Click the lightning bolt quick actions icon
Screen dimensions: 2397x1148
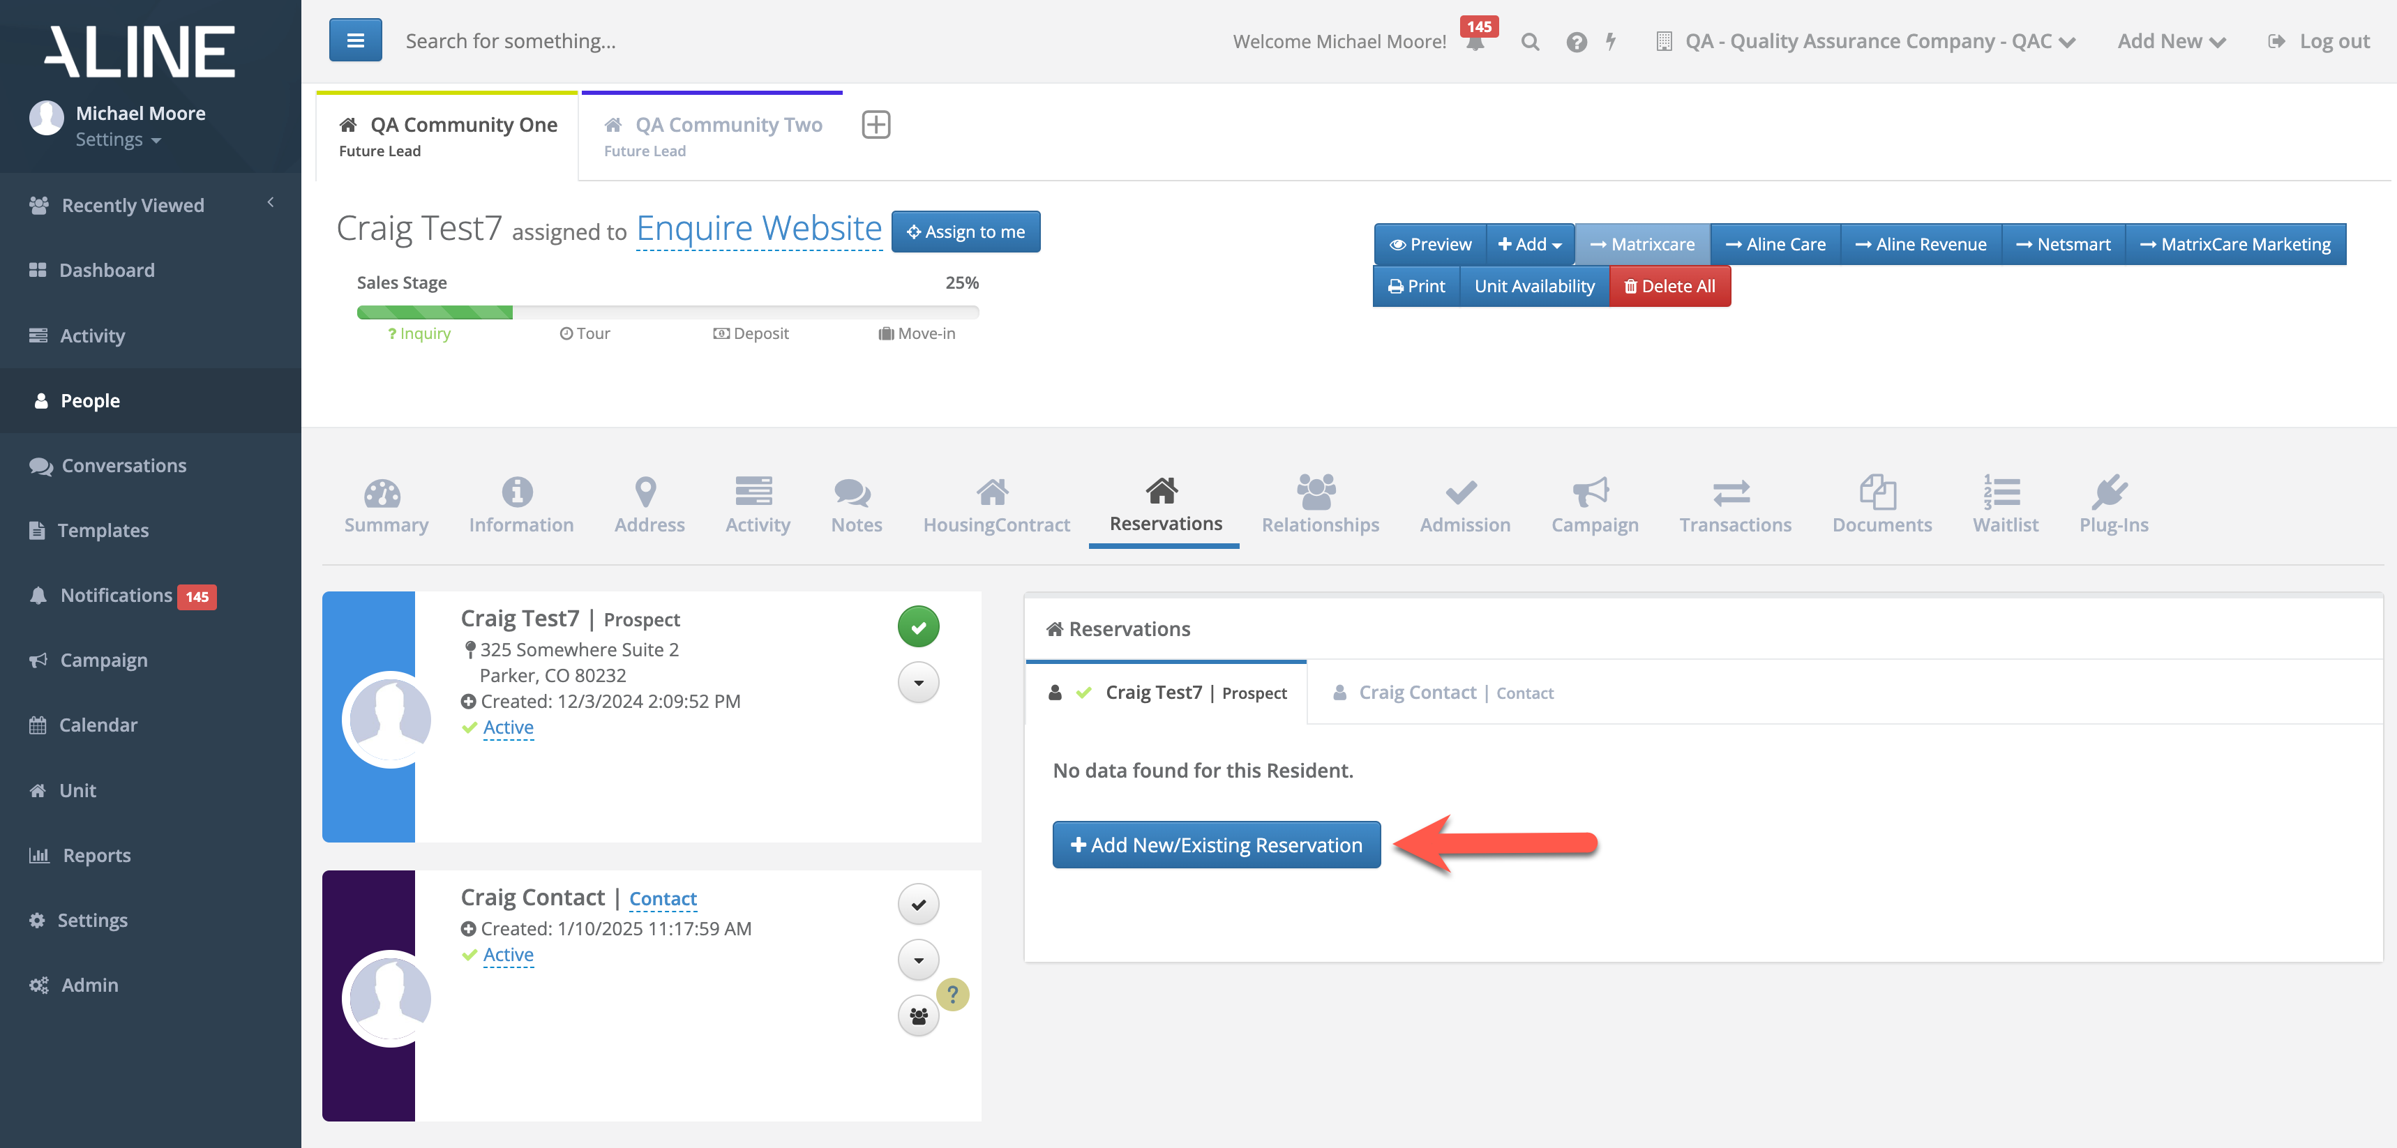point(1611,42)
